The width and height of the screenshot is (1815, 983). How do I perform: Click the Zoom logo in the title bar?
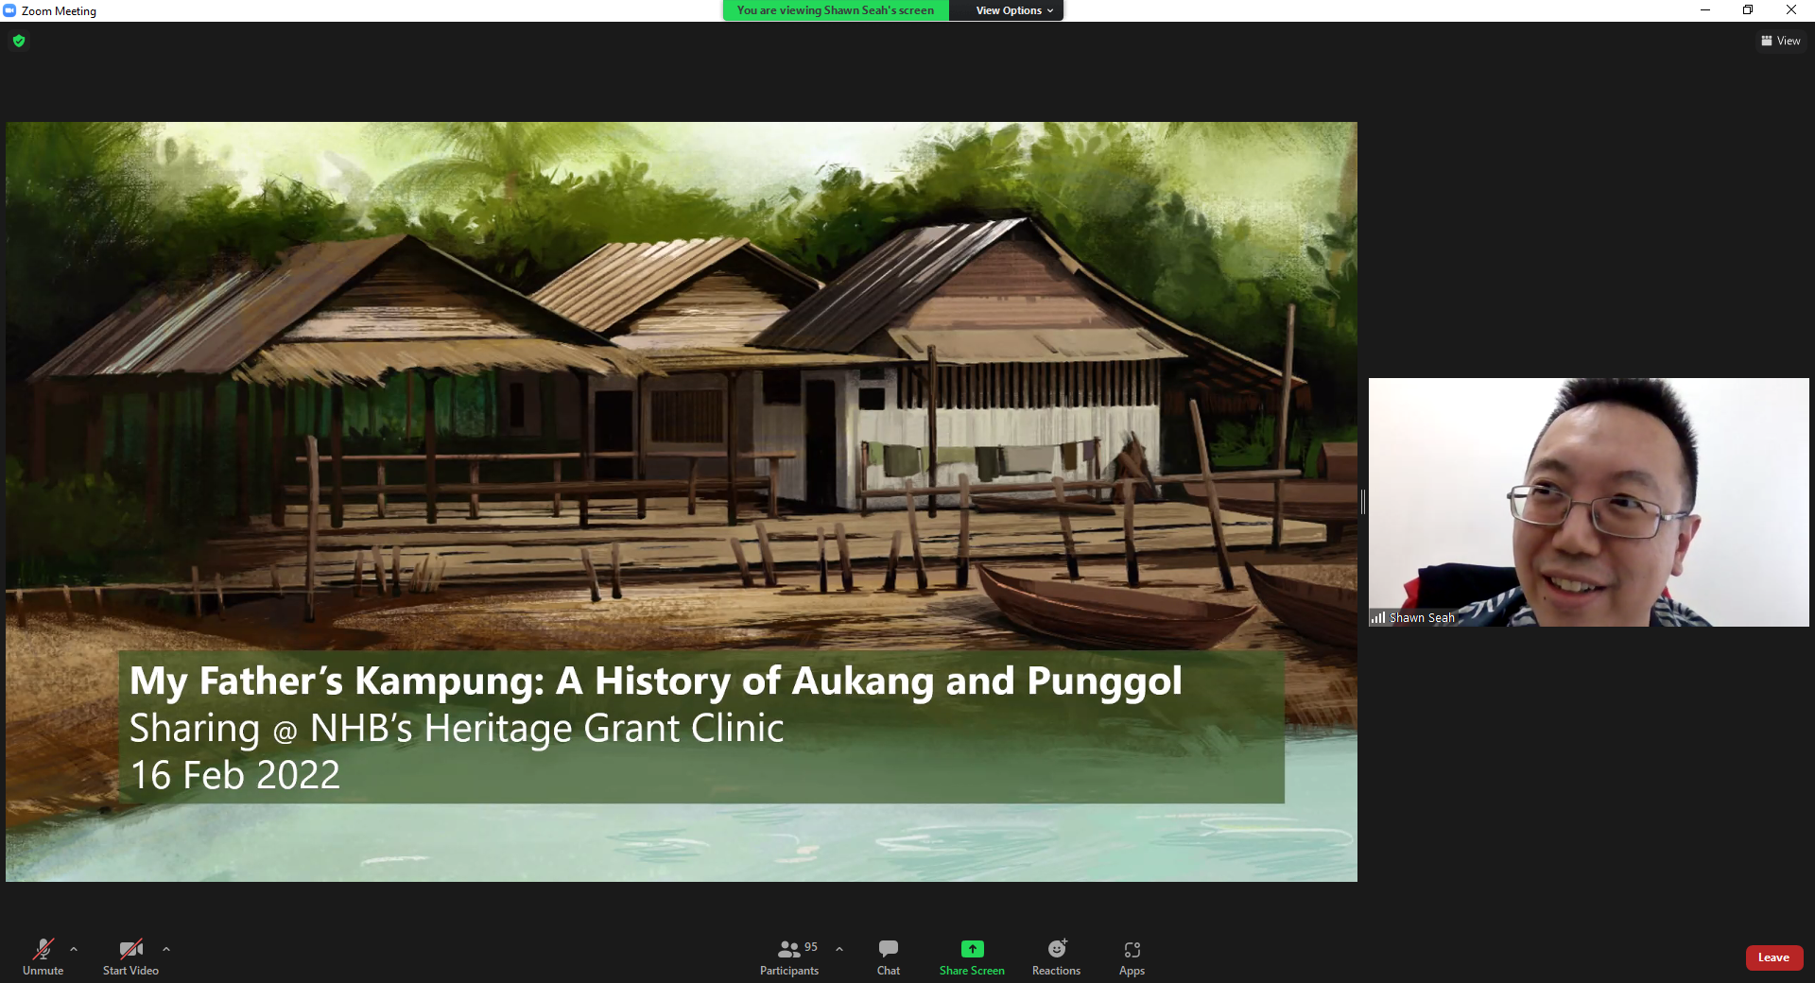click(x=9, y=10)
